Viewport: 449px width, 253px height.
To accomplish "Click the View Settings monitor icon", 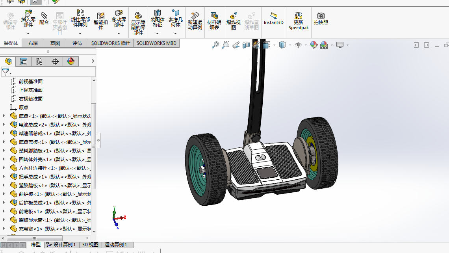I will pos(340,45).
